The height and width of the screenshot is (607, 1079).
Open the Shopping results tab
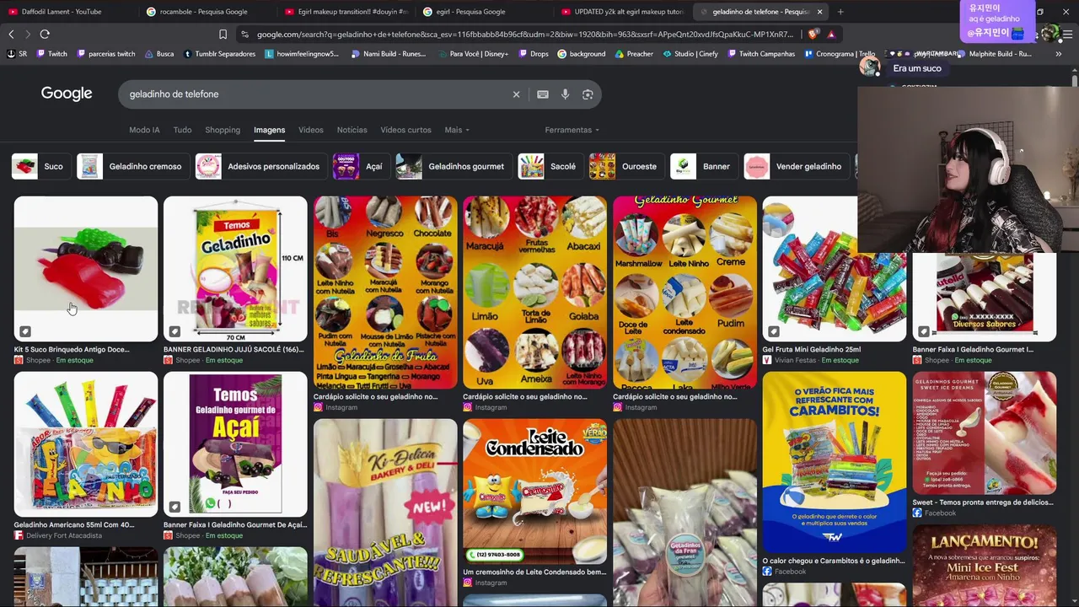(223, 130)
